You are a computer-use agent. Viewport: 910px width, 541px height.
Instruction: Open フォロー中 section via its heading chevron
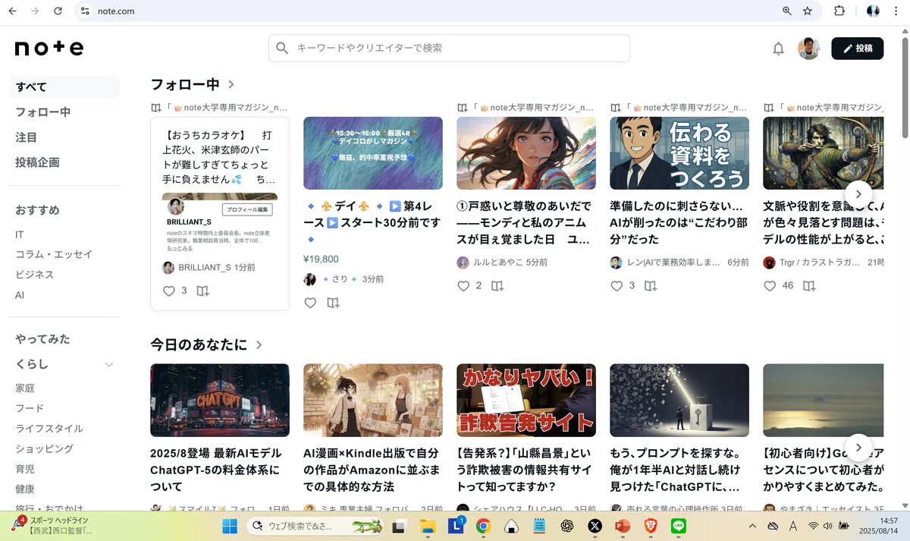[x=231, y=85]
